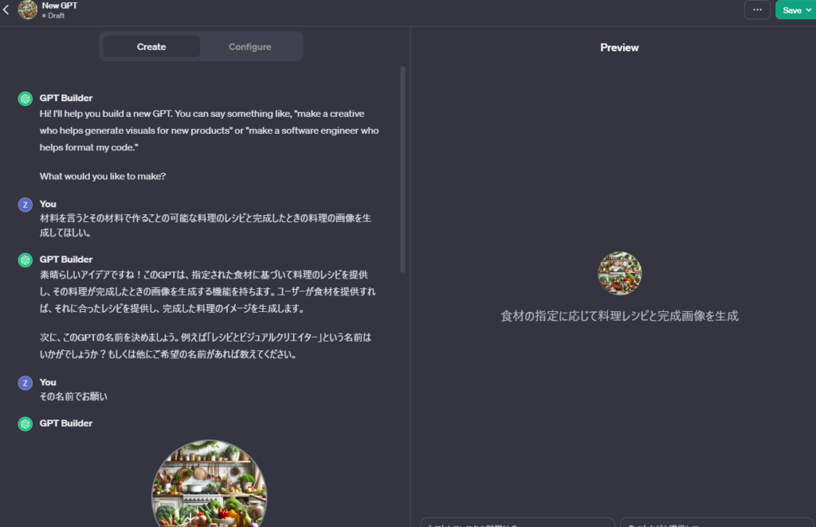Switch to the Create tab
The height and width of the screenshot is (527, 816).
click(151, 47)
